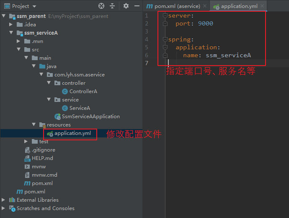
Task: Select ControllerA in the project tree
Action: pyautogui.click(x=83, y=91)
